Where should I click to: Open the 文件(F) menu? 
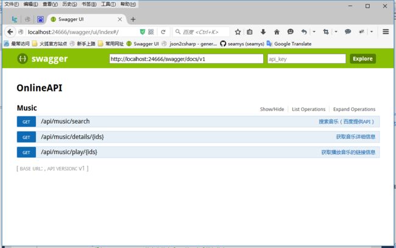point(12,4)
